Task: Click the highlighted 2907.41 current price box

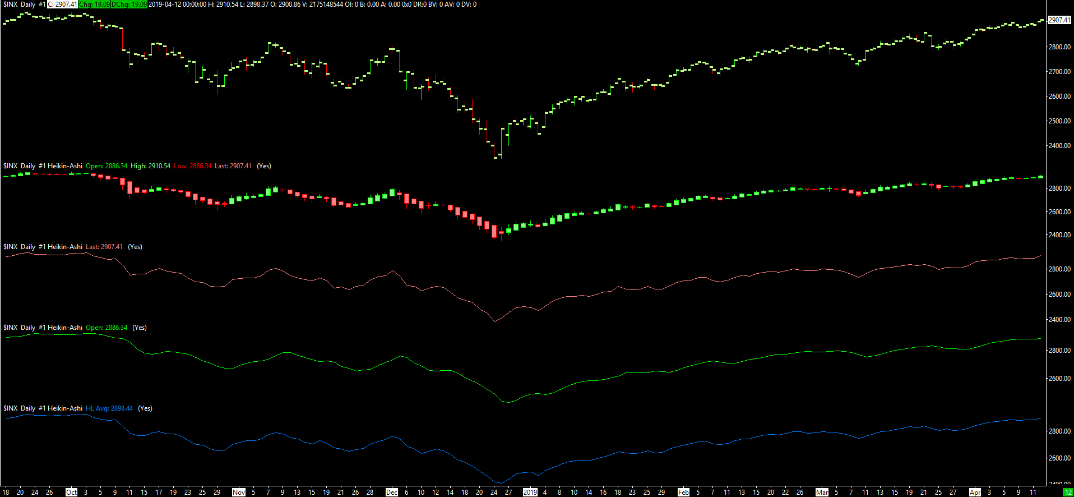Action: (1059, 20)
